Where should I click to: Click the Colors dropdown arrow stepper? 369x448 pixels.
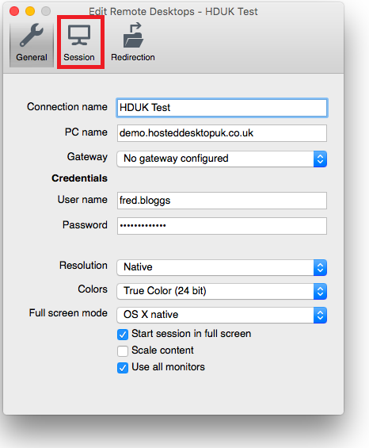pos(320,292)
